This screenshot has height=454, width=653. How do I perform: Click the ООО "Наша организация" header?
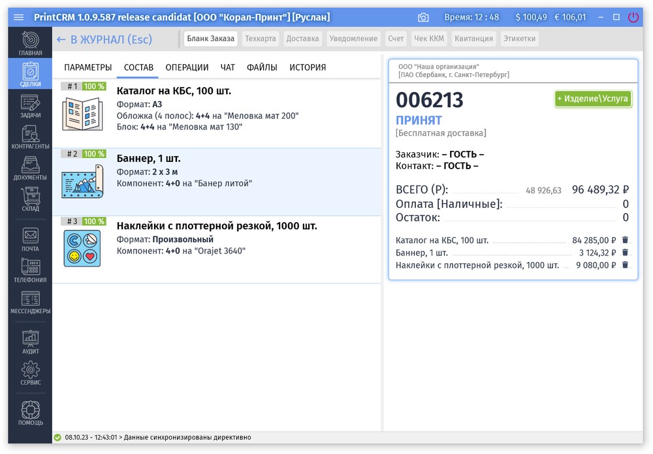coord(439,67)
